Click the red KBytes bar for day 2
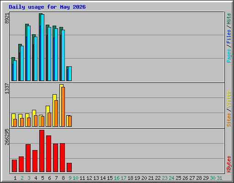 [x=21, y=164]
